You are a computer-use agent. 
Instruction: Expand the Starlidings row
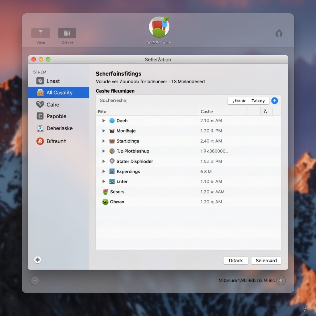click(104, 141)
